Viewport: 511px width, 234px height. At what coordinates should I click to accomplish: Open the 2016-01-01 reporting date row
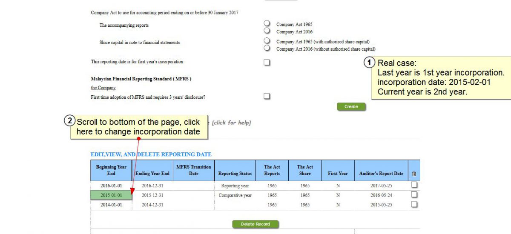tap(111, 186)
